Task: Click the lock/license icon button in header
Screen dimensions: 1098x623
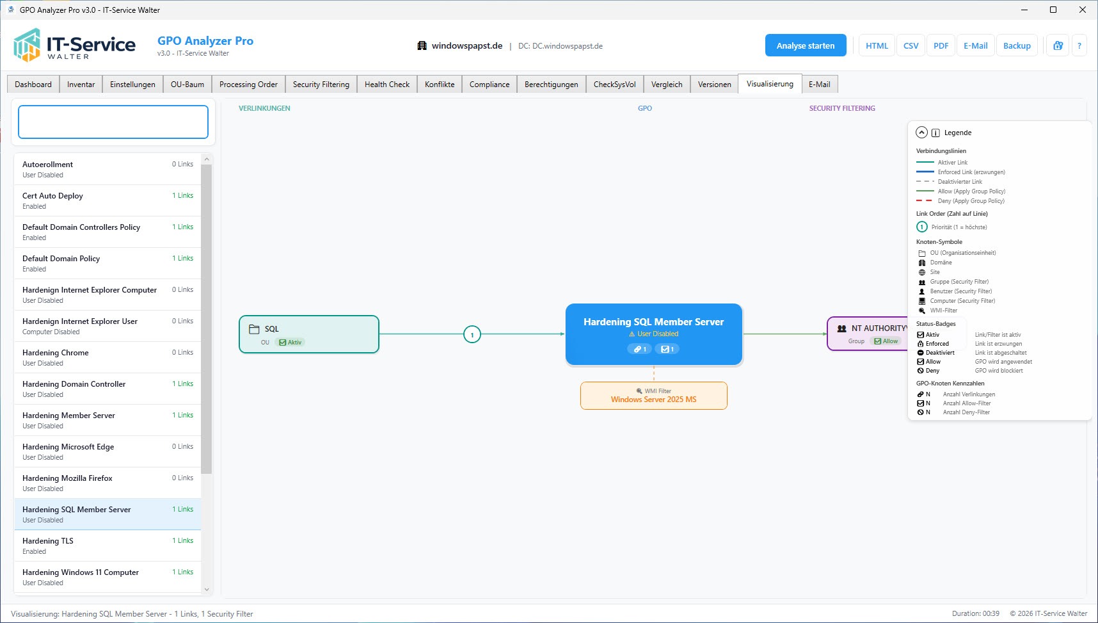Action: pyautogui.click(x=1058, y=45)
